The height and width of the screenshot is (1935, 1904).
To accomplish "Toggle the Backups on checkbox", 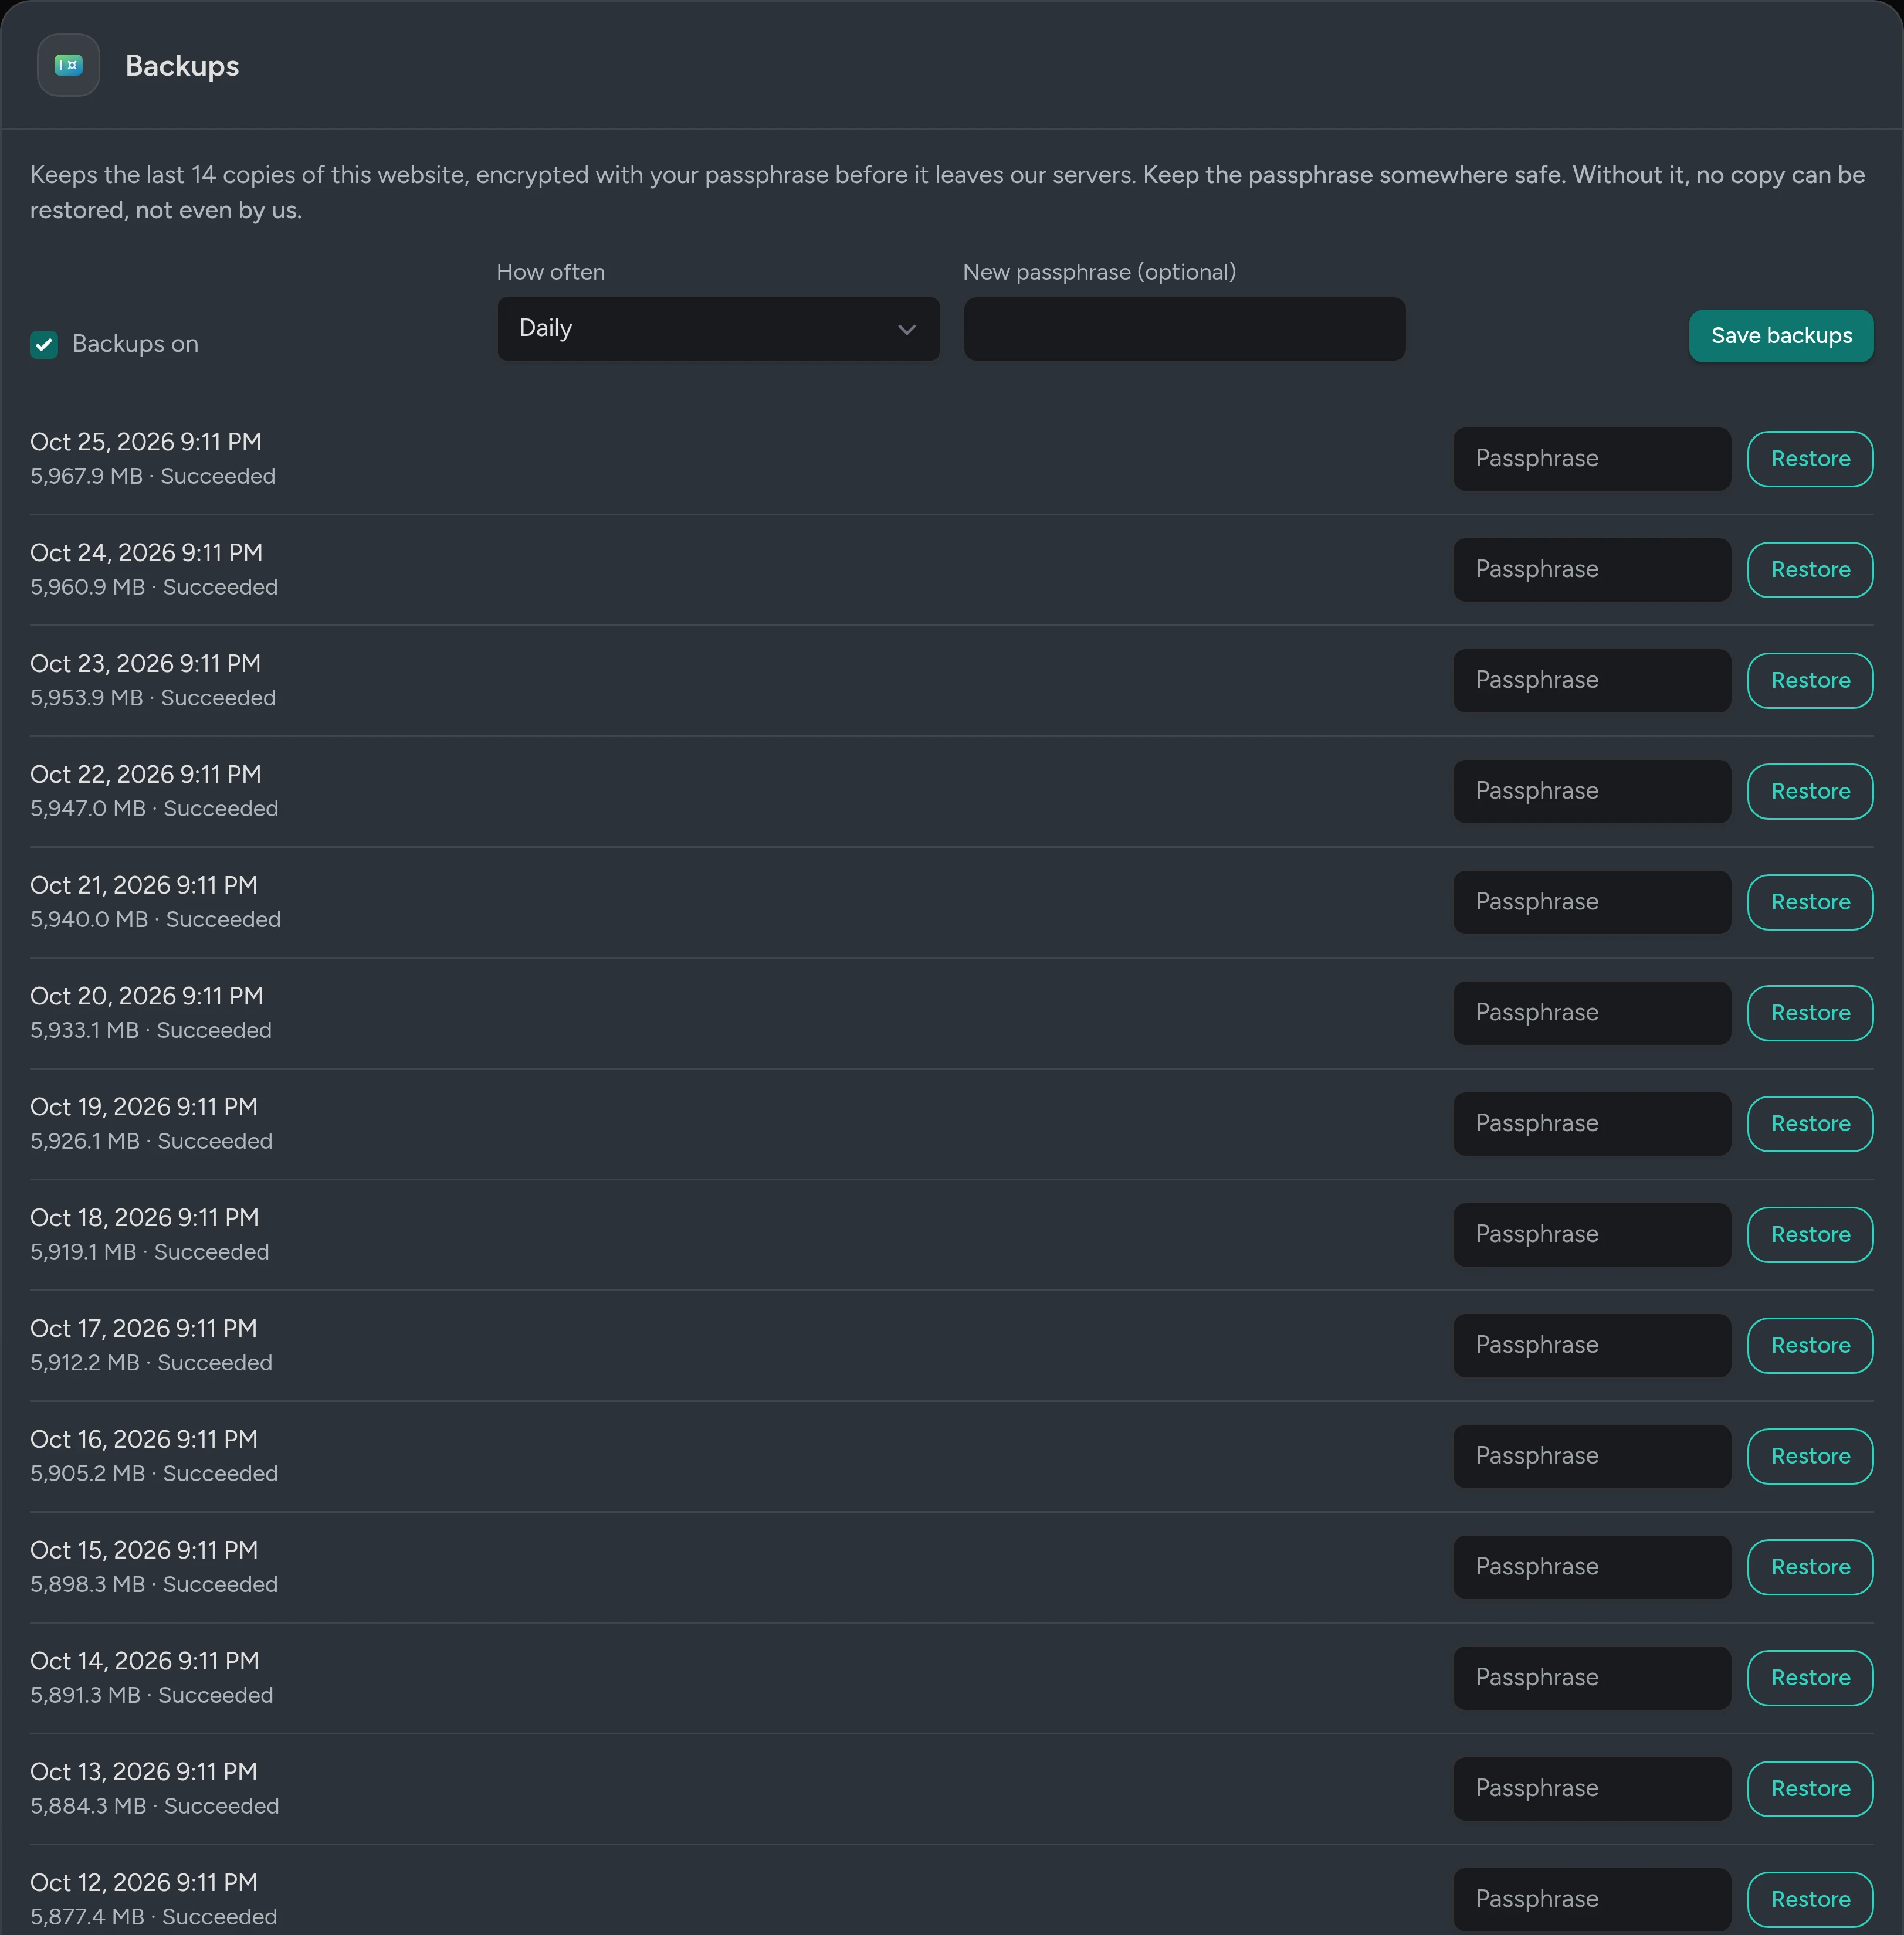I will pos(44,345).
